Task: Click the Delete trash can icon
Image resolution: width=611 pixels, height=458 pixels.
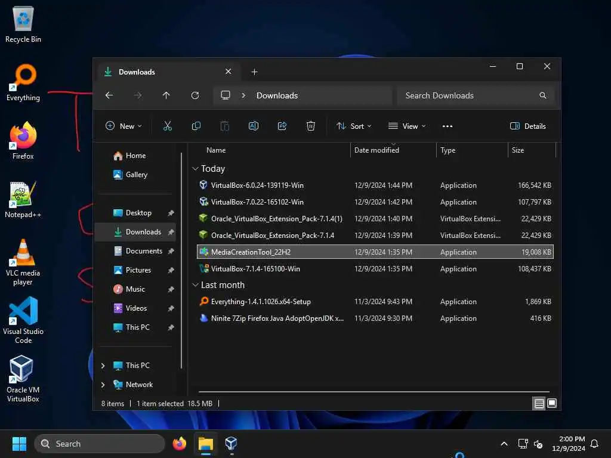Action: point(310,126)
